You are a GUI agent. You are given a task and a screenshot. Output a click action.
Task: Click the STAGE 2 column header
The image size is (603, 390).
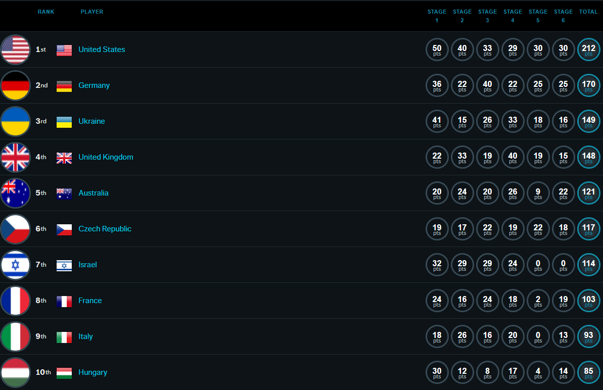coord(462,16)
